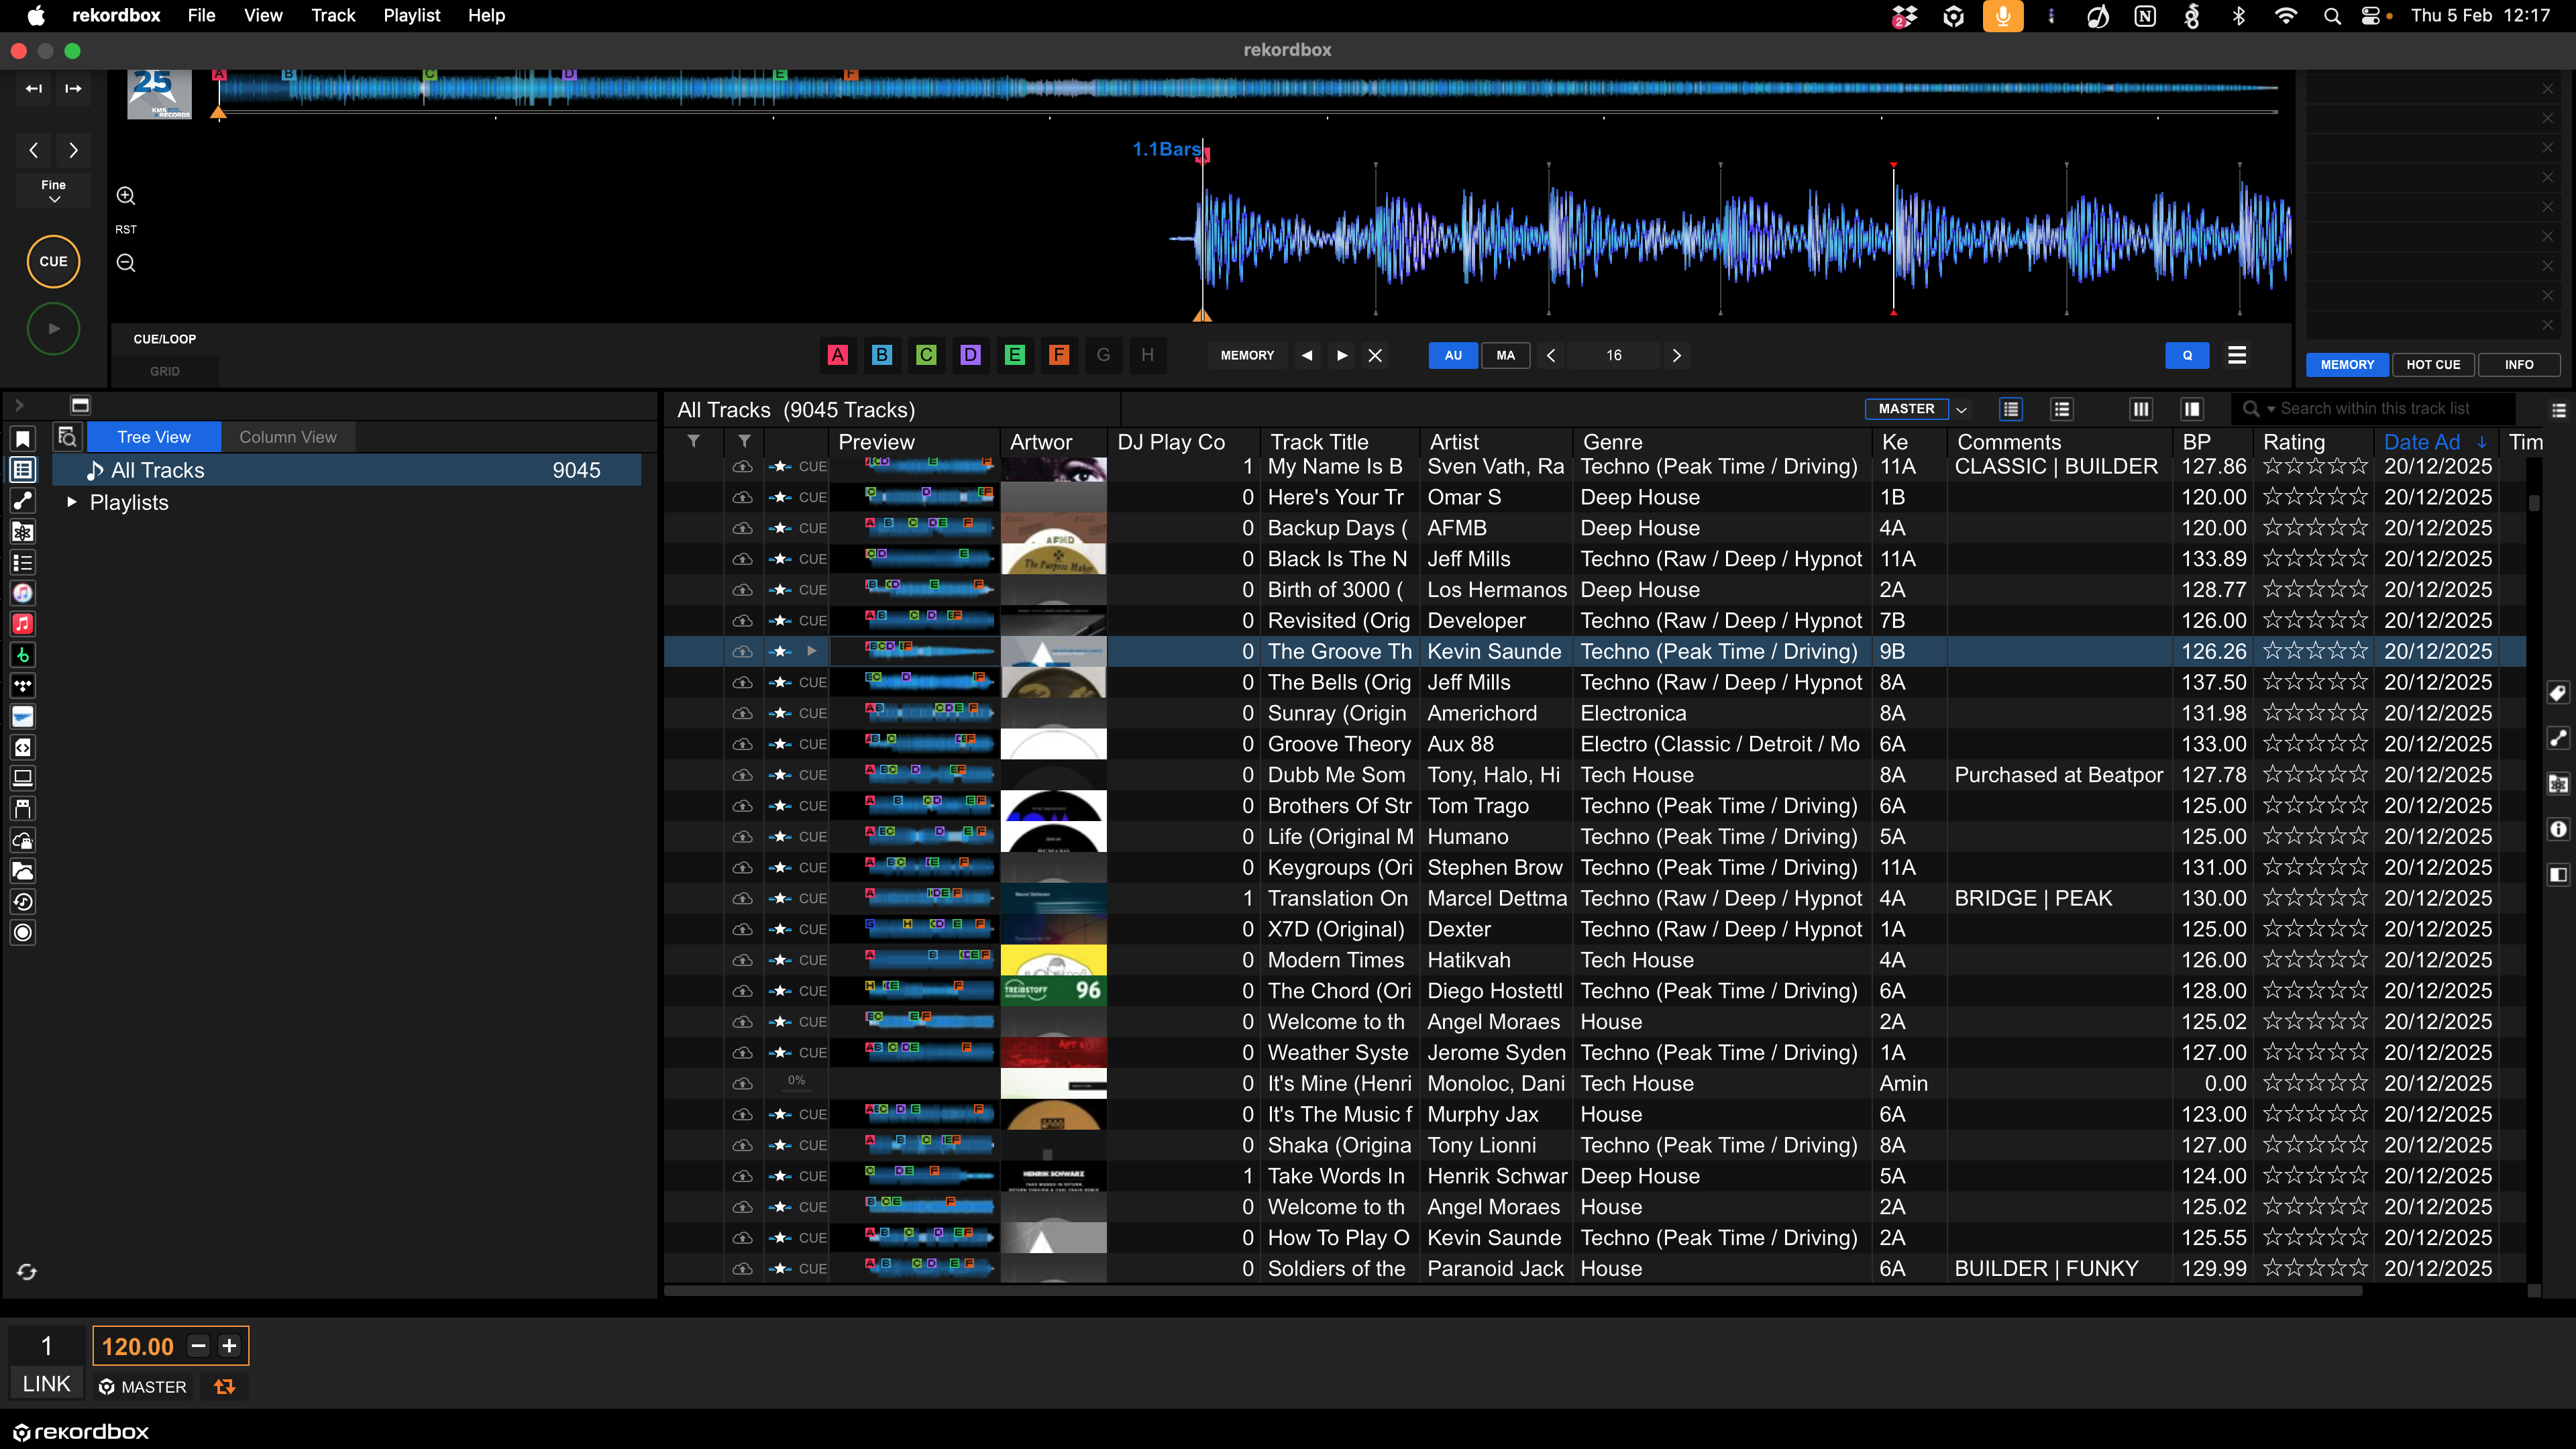
Task: Switch to Tree View
Action: [x=154, y=437]
